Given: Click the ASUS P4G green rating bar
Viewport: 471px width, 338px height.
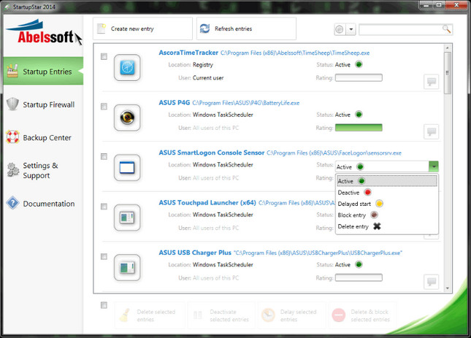Looking at the screenshot, I should click(x=359, y=128).
